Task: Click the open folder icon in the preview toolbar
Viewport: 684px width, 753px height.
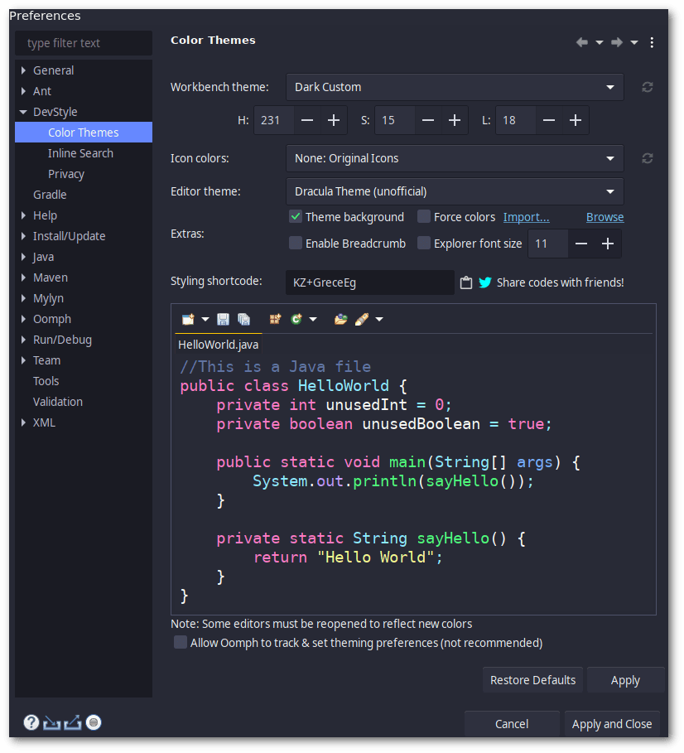Action: (x=340, y=319)
